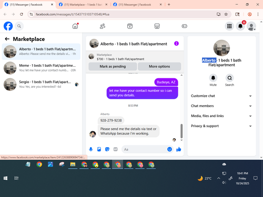Open the Friends icon in top navigation
263x197 pixels.
pos(103,26)
